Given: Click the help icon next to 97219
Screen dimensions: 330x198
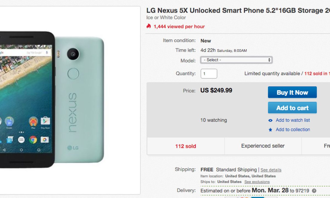Looking at the screenshot, I should 314,191.
